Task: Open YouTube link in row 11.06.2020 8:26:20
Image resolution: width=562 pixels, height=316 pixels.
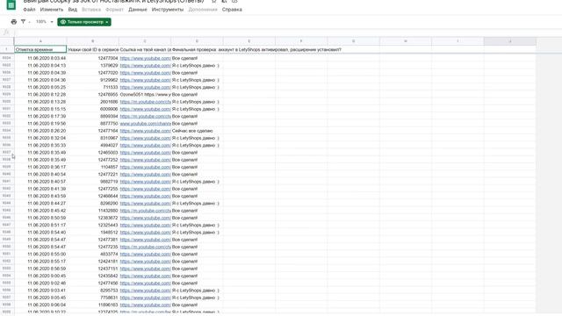Action: [145, 131]
